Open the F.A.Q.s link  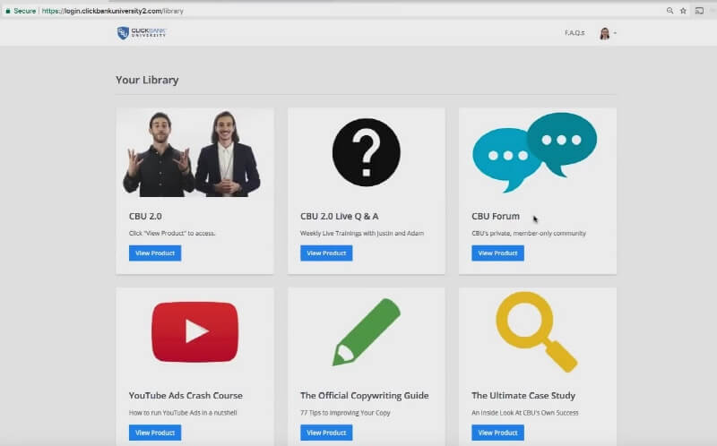coord(574,33)
